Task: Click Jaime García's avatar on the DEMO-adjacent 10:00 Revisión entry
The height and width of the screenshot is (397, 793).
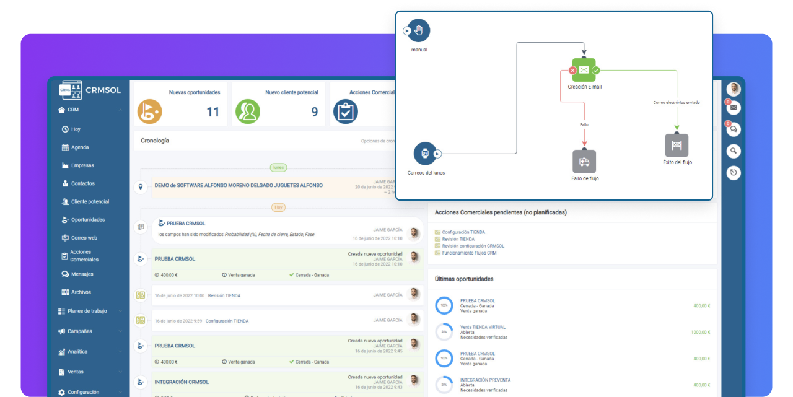Action: [x=414, y=295]
